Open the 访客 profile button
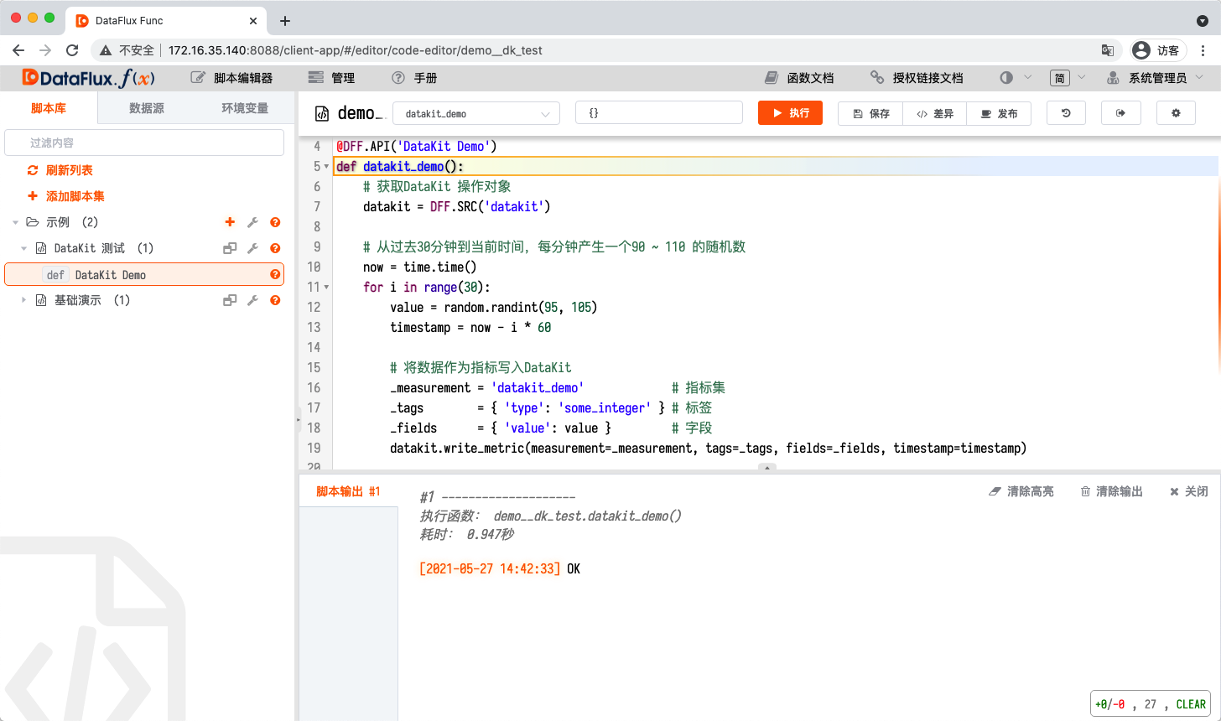Screen dimensions: 1221x721 (1157, 50)
